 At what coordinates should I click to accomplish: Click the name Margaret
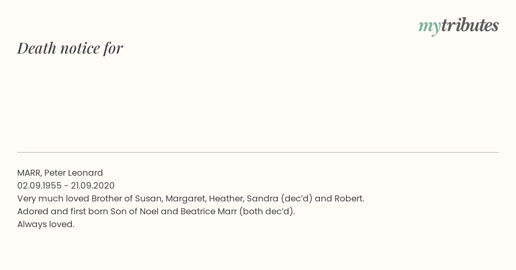(185, 199)
